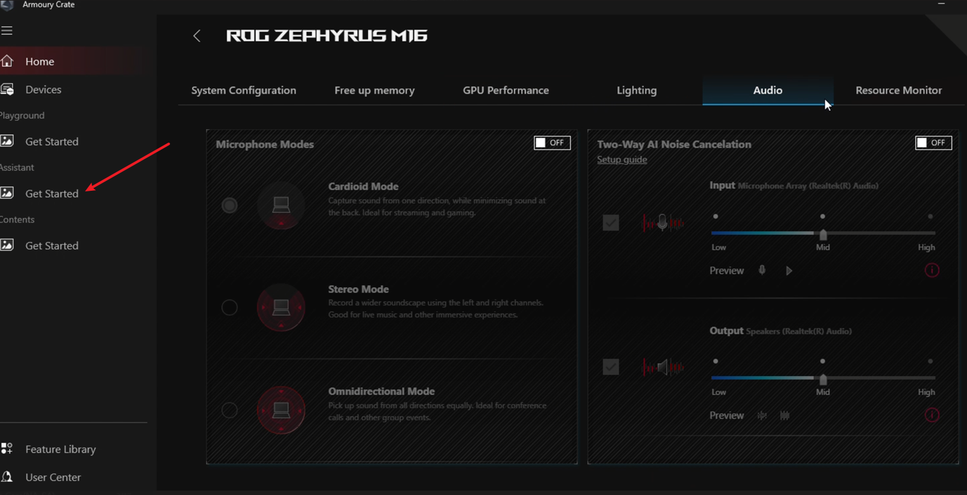Set Output slider to the Low point
This screenshot has height=495, width=967.
click(716, 361)
